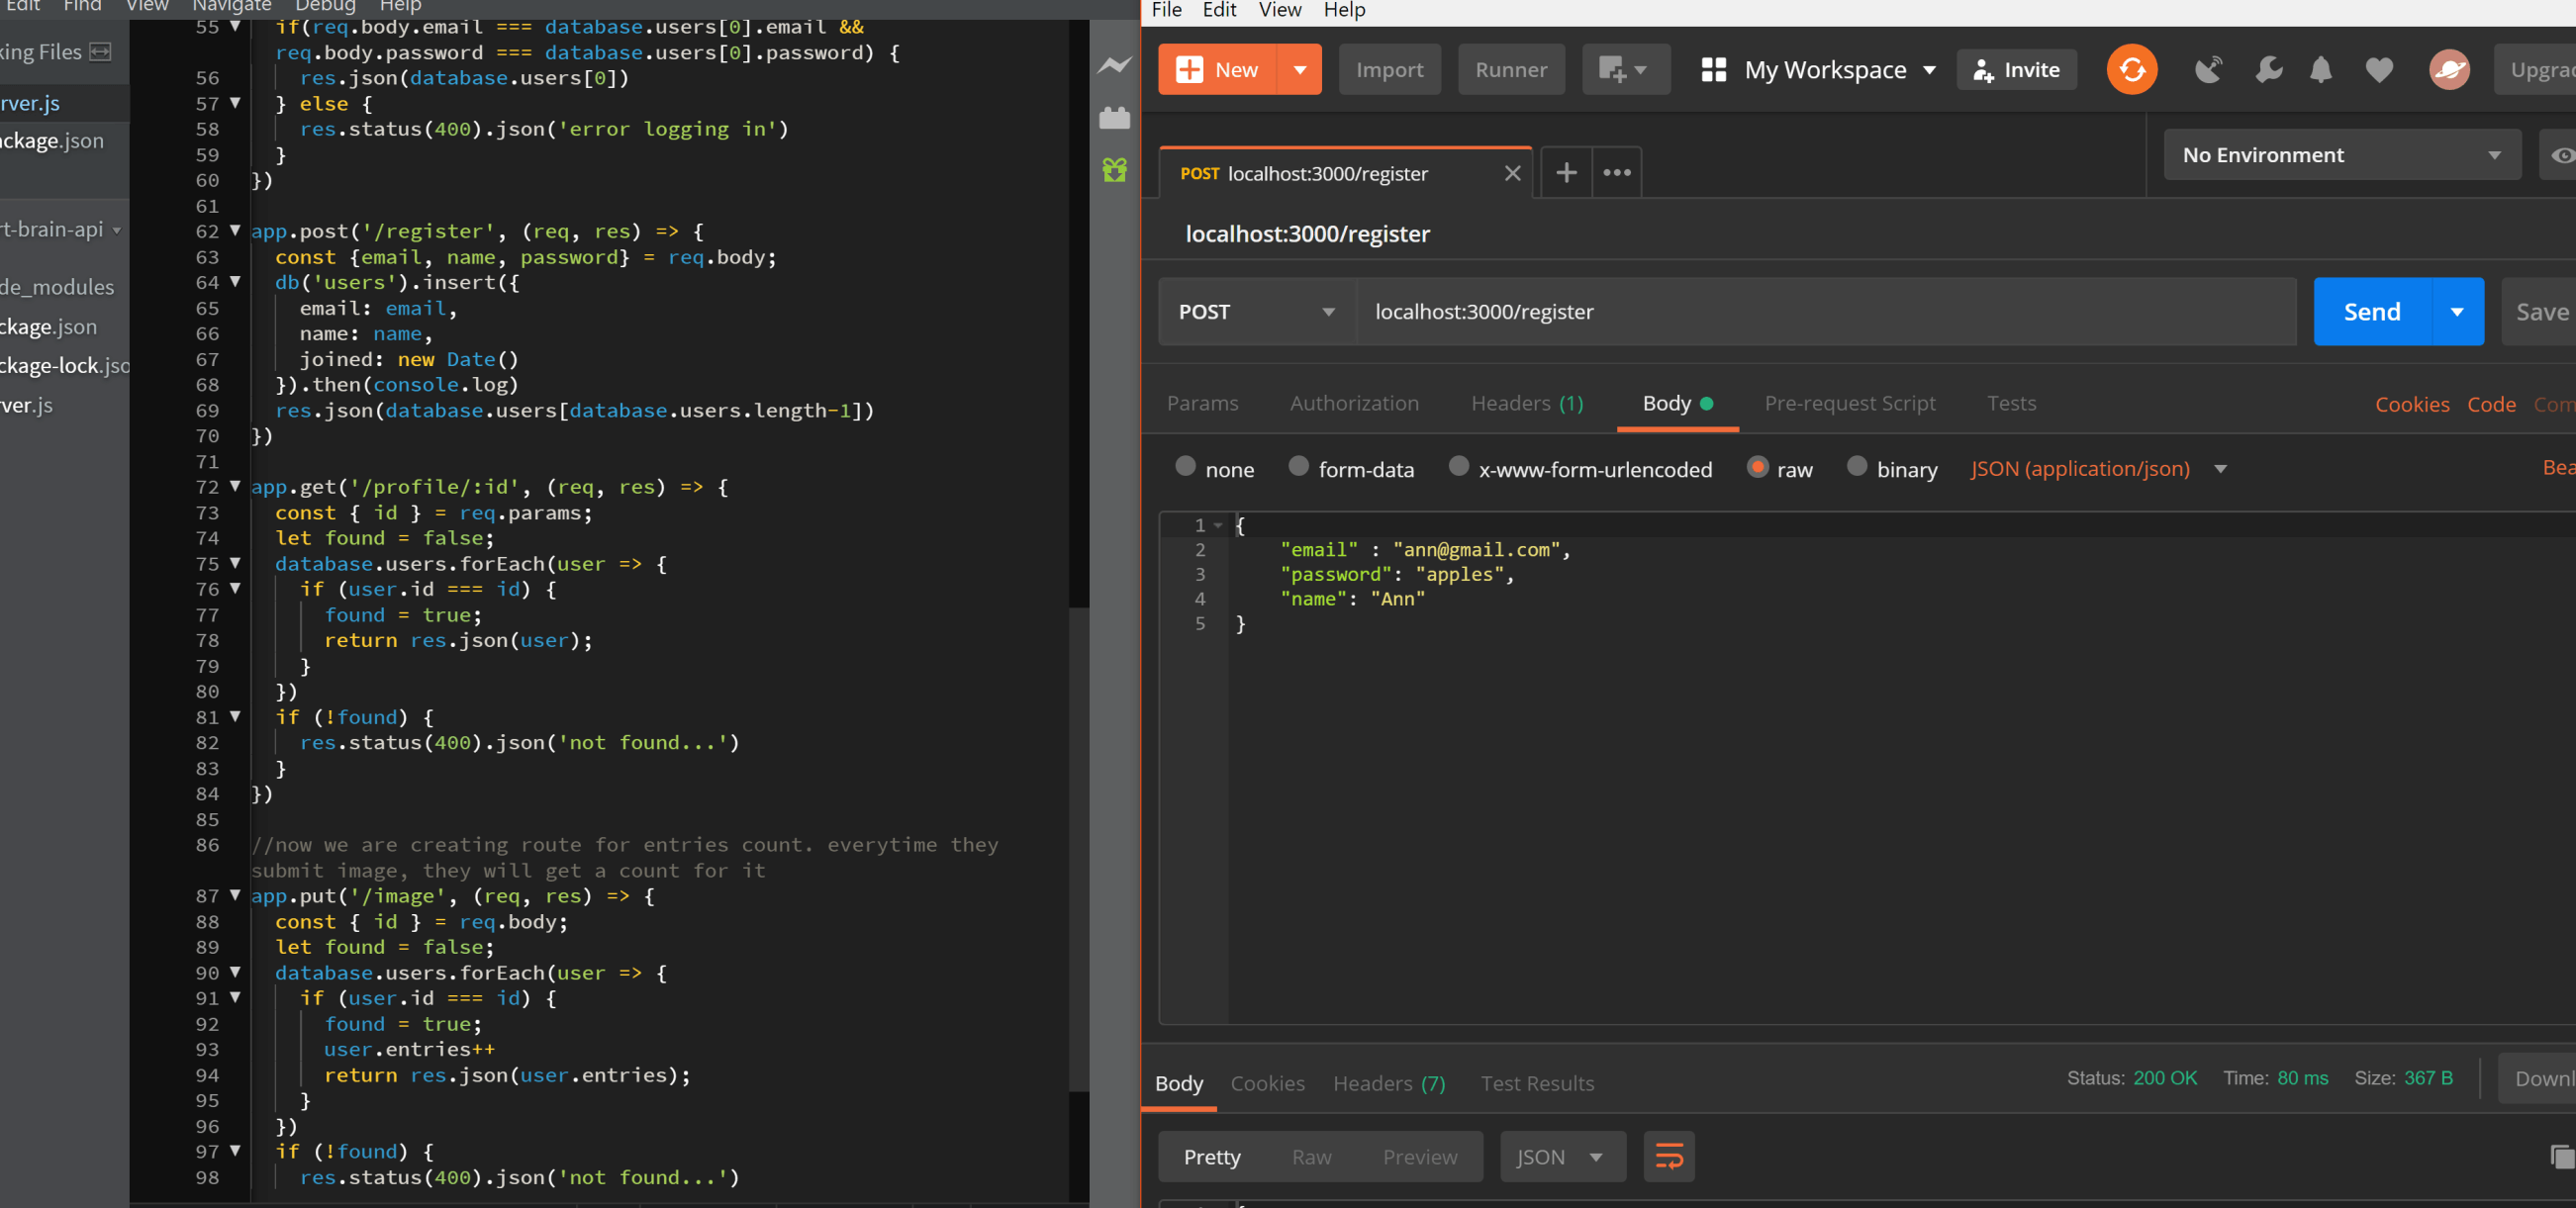The width and height of the screenshot is (2576, 1208).
Task: Click the three-dots tab options icon
Action: point(1616,173)
